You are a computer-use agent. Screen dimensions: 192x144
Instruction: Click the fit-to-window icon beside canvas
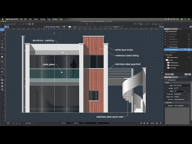162,78
